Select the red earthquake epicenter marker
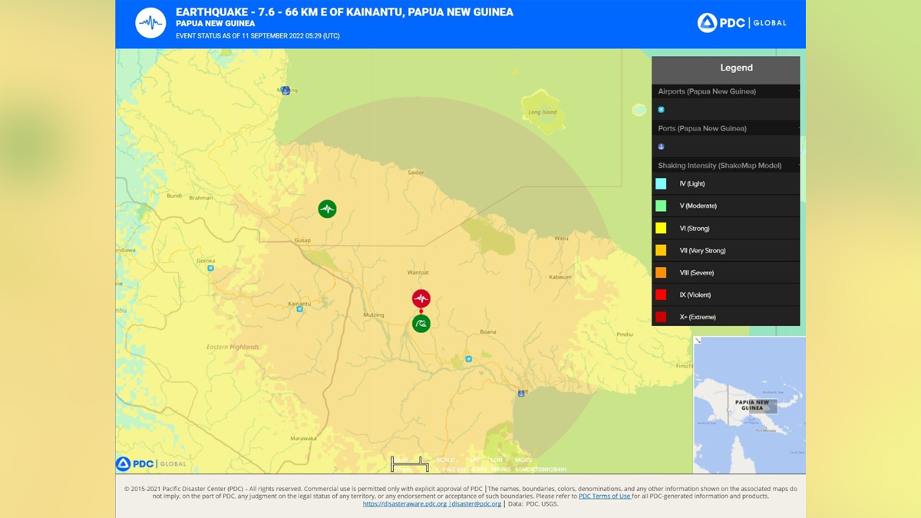 coord(421,299)
